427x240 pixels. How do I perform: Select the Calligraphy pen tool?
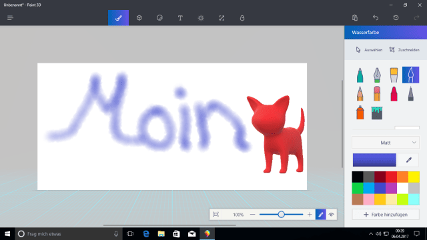point(377,75)
